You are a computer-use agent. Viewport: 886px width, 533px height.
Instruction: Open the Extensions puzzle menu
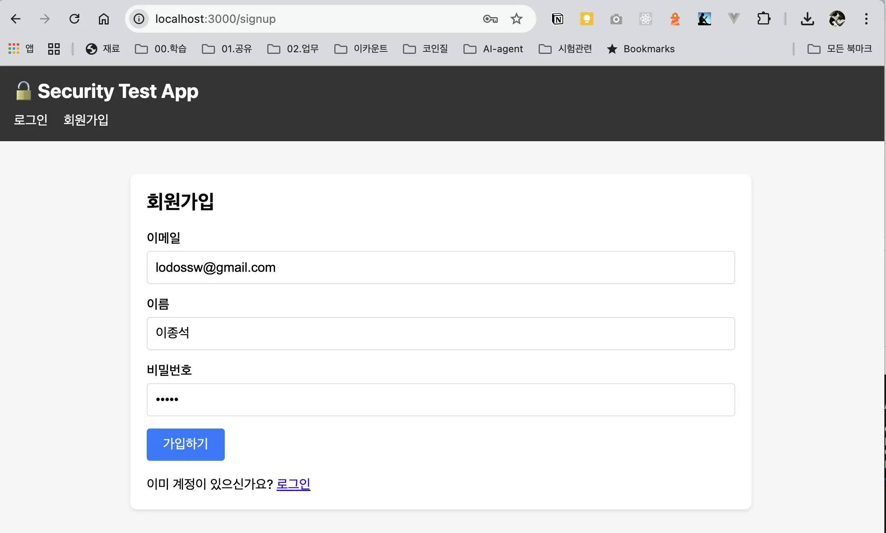coord(763,19)
